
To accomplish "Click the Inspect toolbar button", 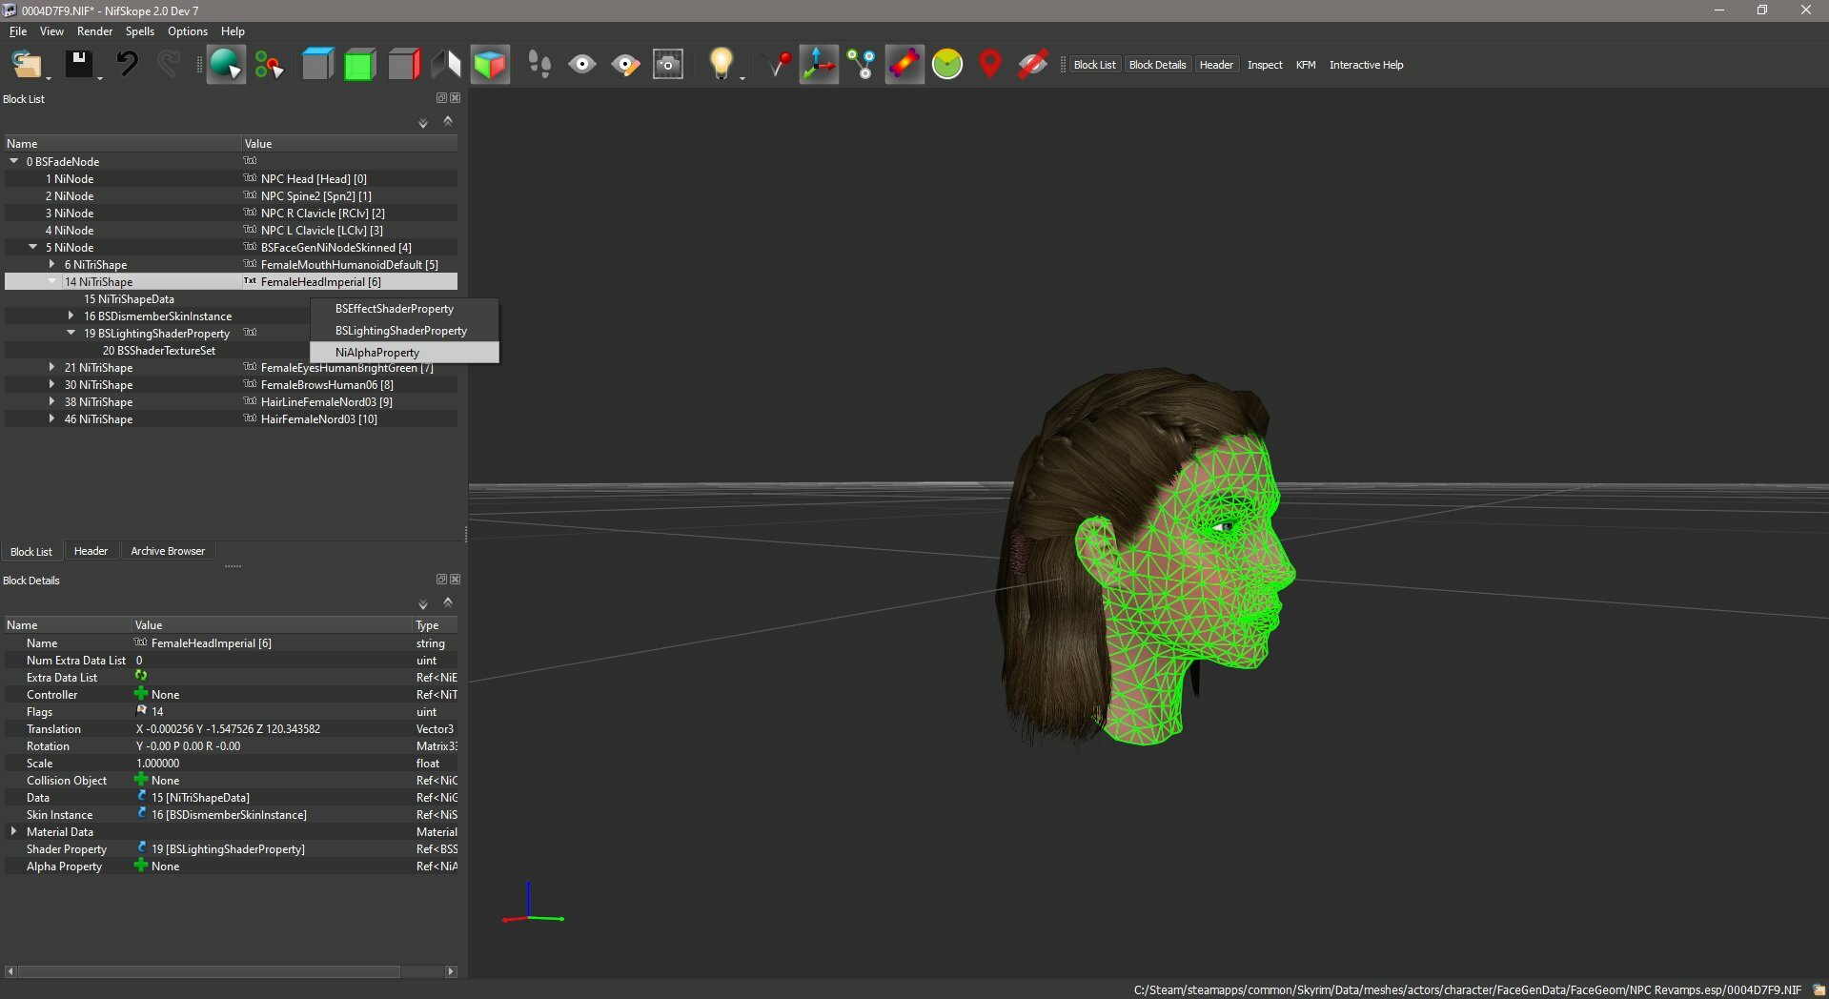I will 1265,65.
